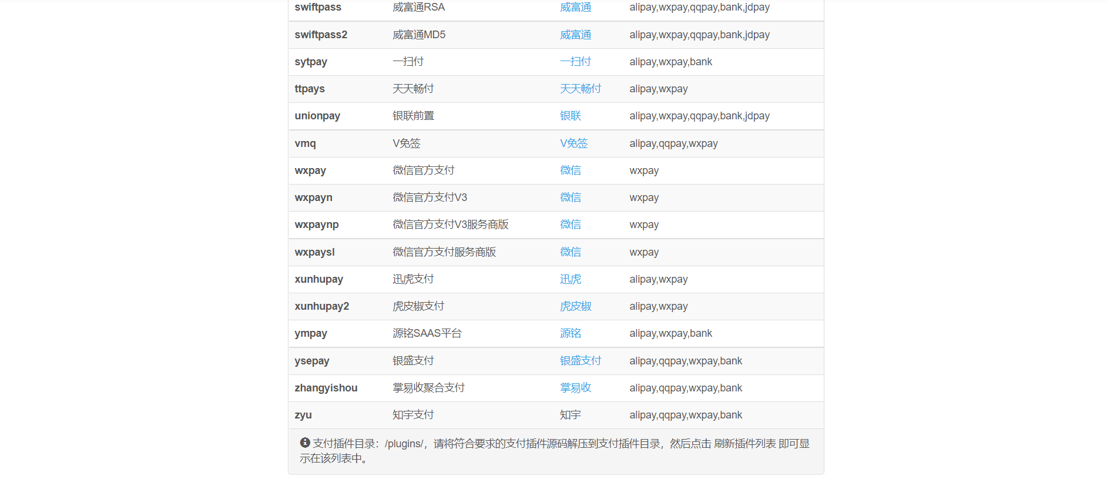The width and height of the screenshot is (1107, 479).
Task: Follow the 源铭 link
Action: (x=570, y=333)
